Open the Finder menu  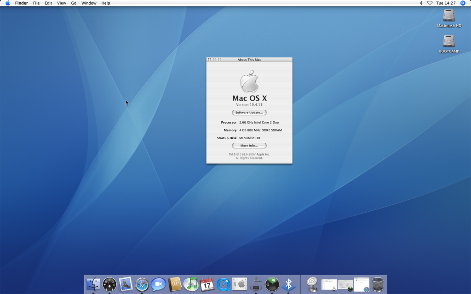pyautogui.click(x=21, y=3)
